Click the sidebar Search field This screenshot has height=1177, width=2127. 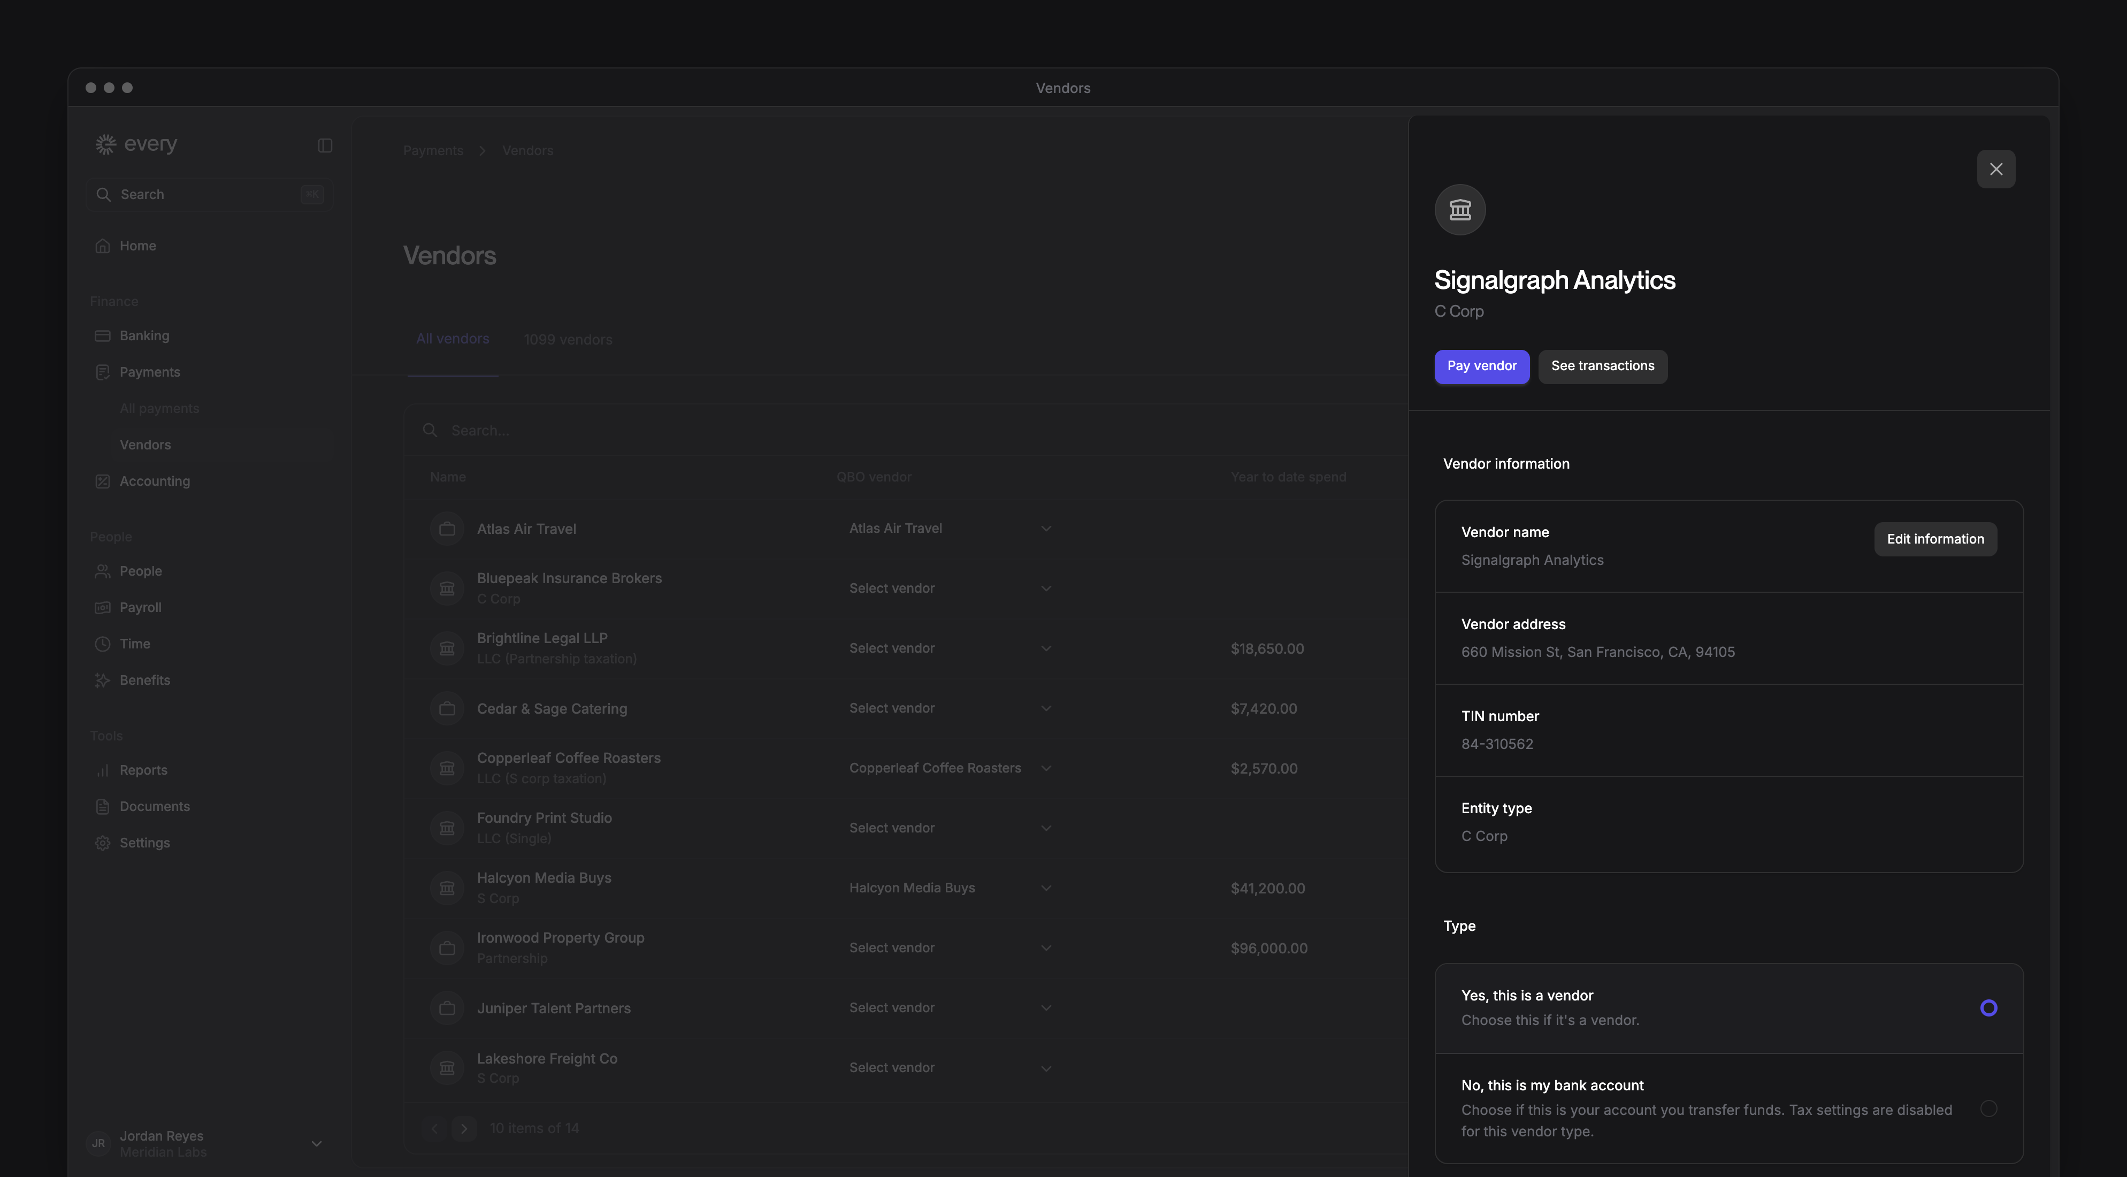(210, 194)
